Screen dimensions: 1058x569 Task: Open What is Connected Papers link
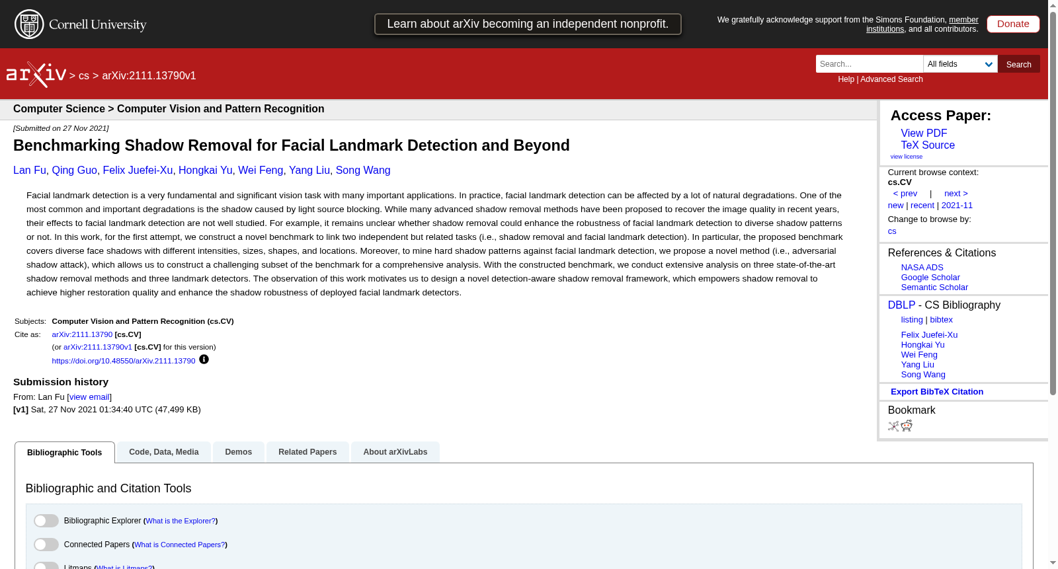[x=180, y=545]
